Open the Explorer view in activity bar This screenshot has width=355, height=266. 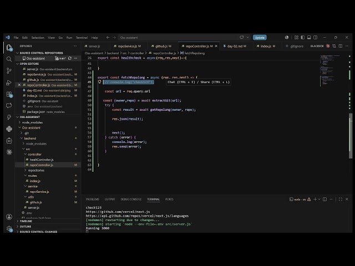coord(9,48)
